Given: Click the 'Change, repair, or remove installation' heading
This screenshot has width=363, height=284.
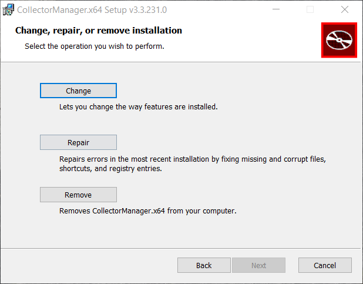Looking at the screenshot, I should click(x=98, y=31).
